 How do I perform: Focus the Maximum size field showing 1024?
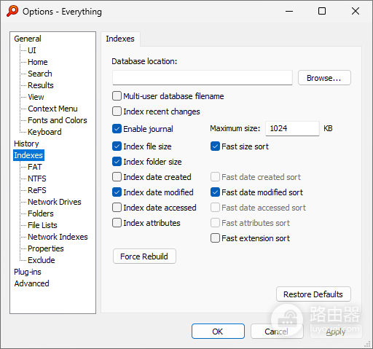[x=292, y=128]
